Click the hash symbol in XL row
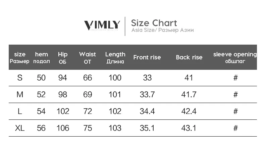Image resolution: width=265 pixels, height=151 pixels. click(x=235, y=128)
